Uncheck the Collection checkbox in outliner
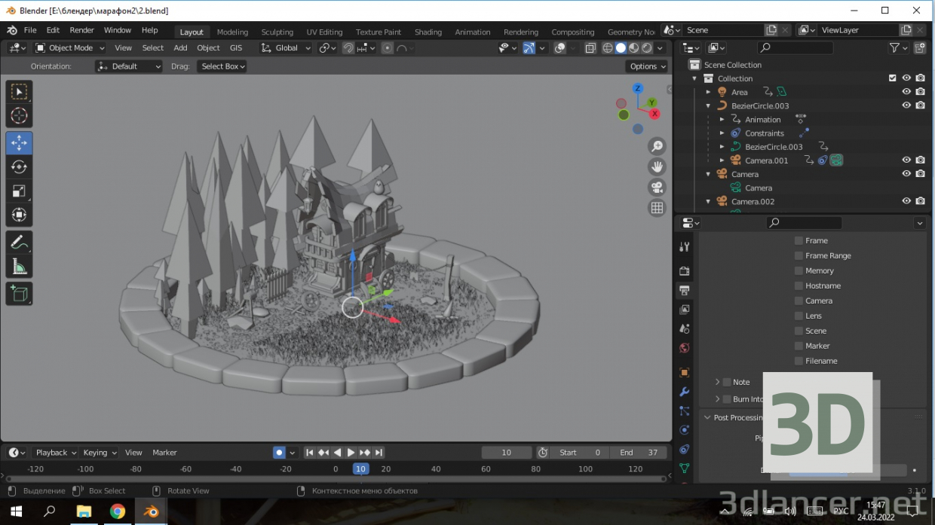Image resolution: width=935 pixels, height=525 pixels. click(891, 78)
